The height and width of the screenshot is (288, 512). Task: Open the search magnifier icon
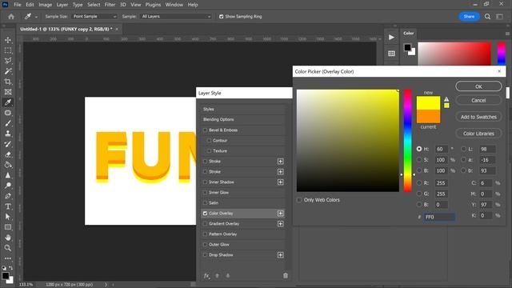[487, 16]
